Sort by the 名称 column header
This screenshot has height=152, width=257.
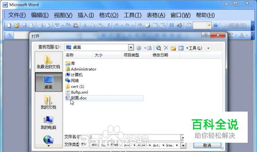pos(78,55)
